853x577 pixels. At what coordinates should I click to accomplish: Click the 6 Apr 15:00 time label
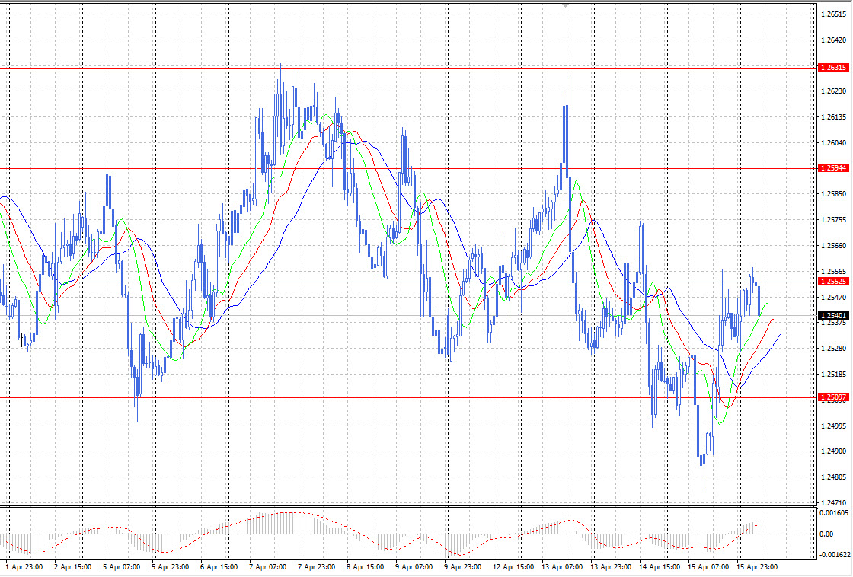click(219, 566)
